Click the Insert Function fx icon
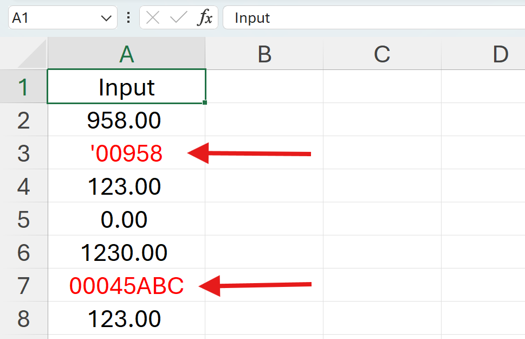The height and width of the screenshot is (339, 525). pyautogui.click(x=205, y=18)
